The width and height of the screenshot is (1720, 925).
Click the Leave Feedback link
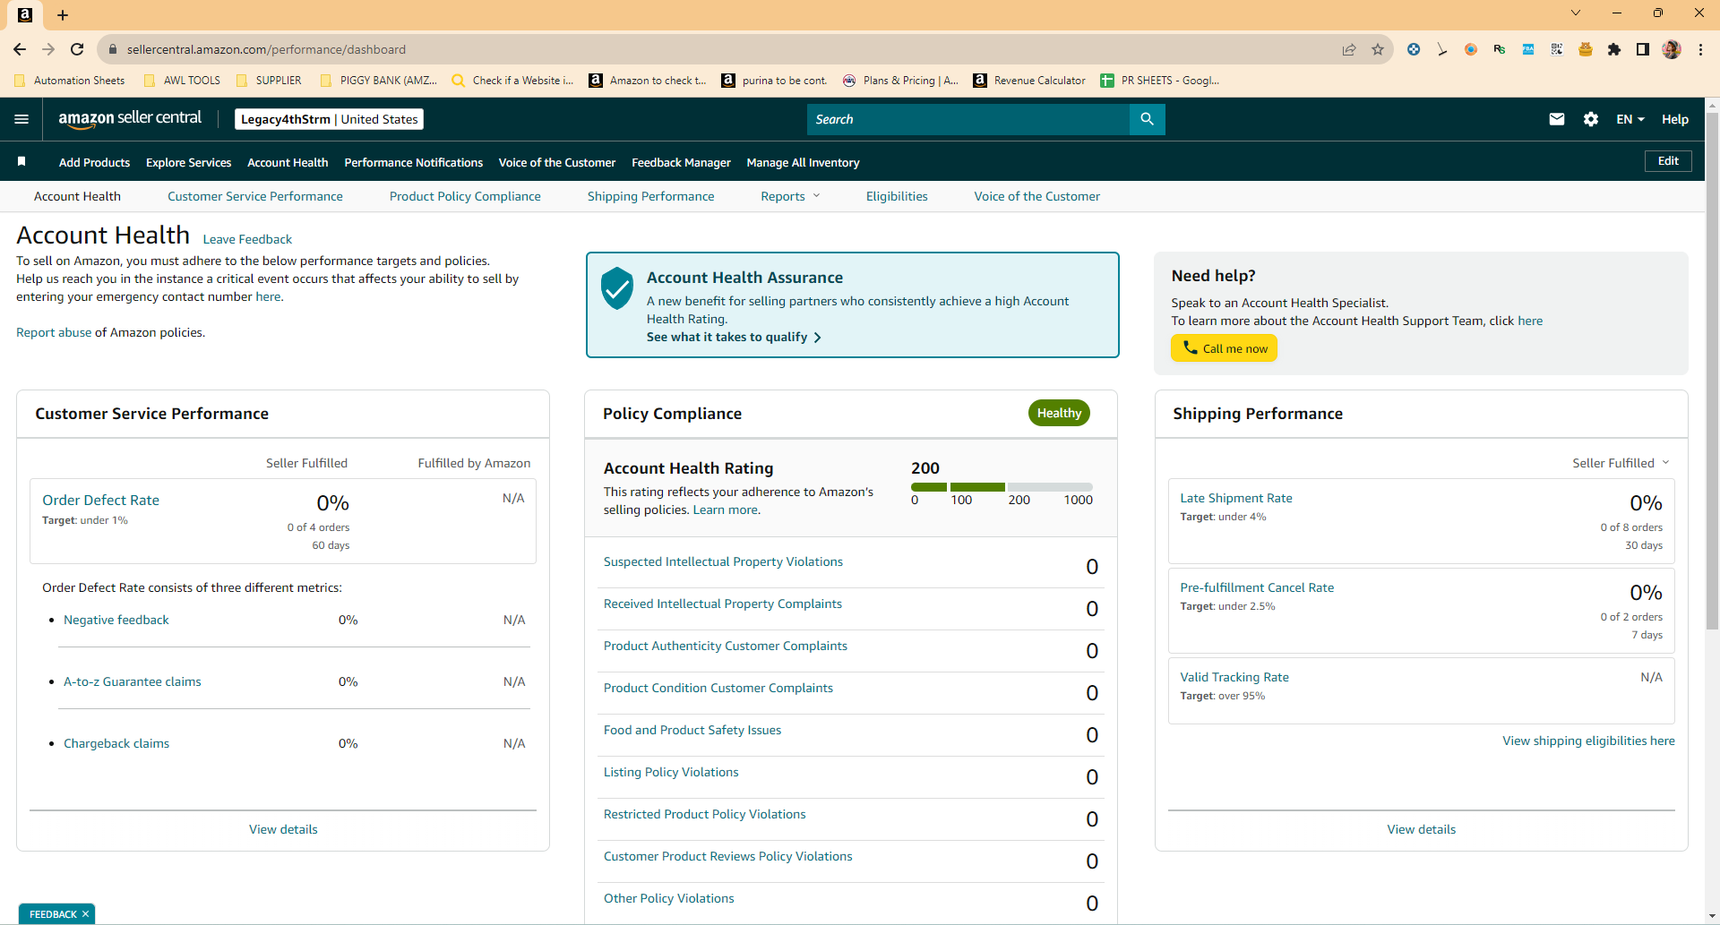pyautogui.click(x=247, y=239)
